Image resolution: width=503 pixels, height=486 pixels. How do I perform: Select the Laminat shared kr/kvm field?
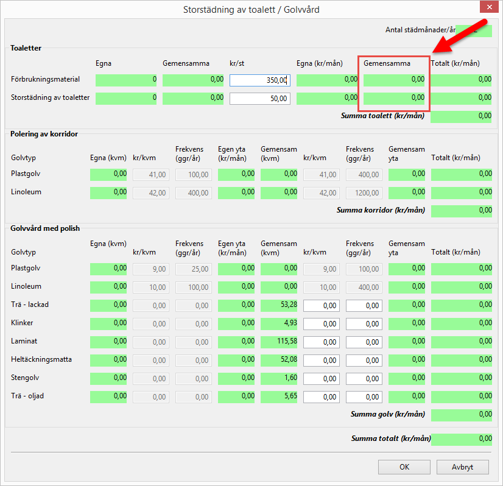point(321,342)
